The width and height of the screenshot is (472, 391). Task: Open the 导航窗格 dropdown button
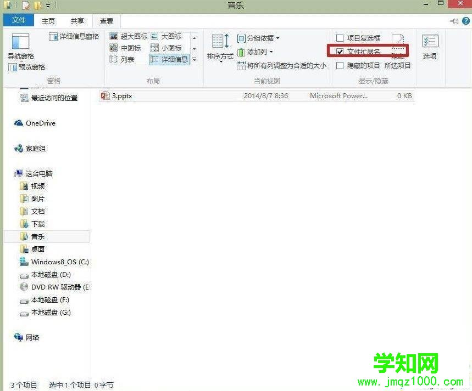point(20,46)
